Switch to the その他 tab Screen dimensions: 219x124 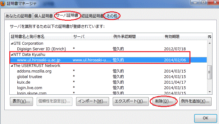112,16
